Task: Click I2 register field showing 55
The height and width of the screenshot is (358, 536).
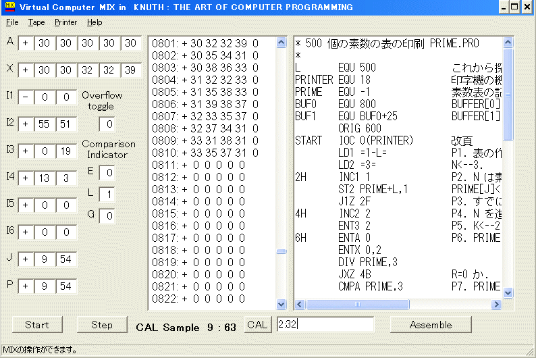Action: tap(44, 124)
